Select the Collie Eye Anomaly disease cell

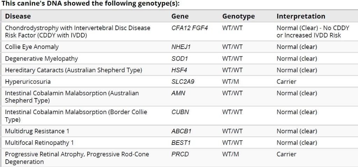click(x=32, y=47)
